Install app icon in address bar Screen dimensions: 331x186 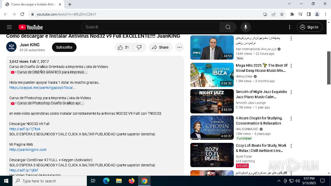265,14
